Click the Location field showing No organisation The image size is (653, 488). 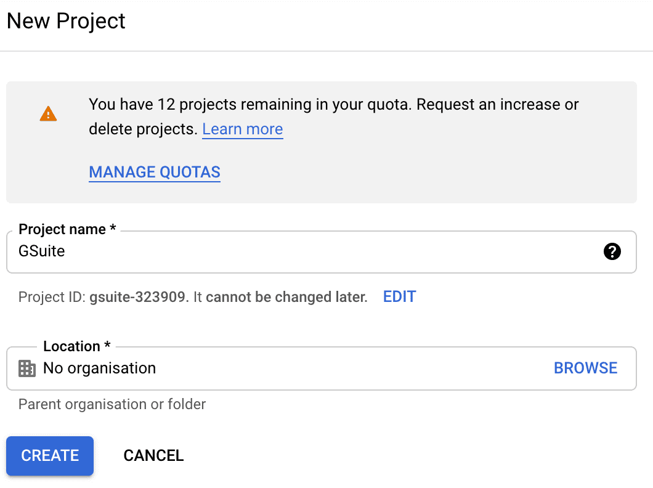coord(246,368)
